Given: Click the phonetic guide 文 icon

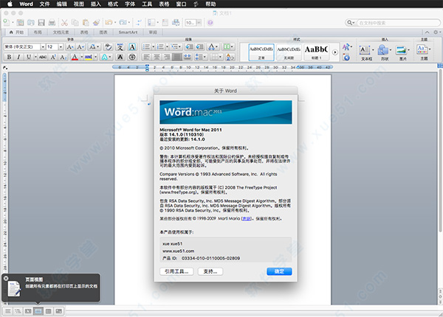Looking at the screenshot, I should point(120,47).
